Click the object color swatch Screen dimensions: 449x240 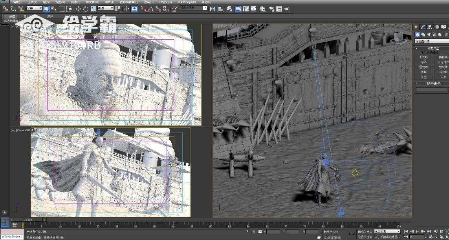448,89
